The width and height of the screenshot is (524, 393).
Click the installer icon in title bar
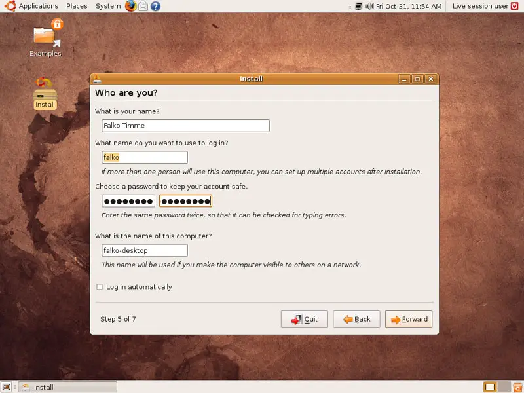tap(97, 79)
